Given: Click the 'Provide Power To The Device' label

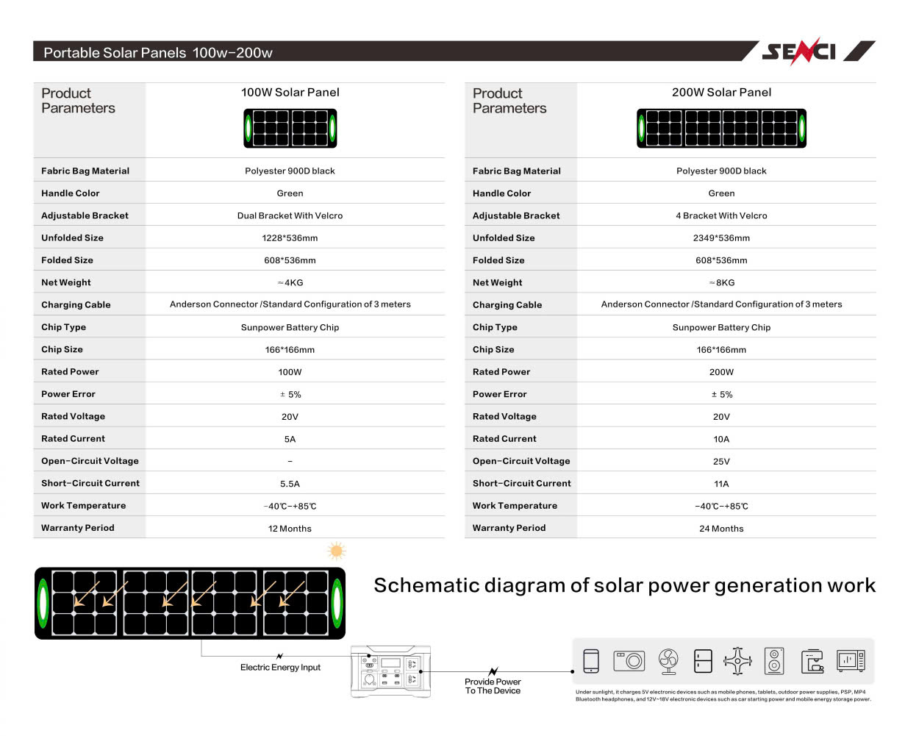Looking at the screenshot, I should pos(493,686).
